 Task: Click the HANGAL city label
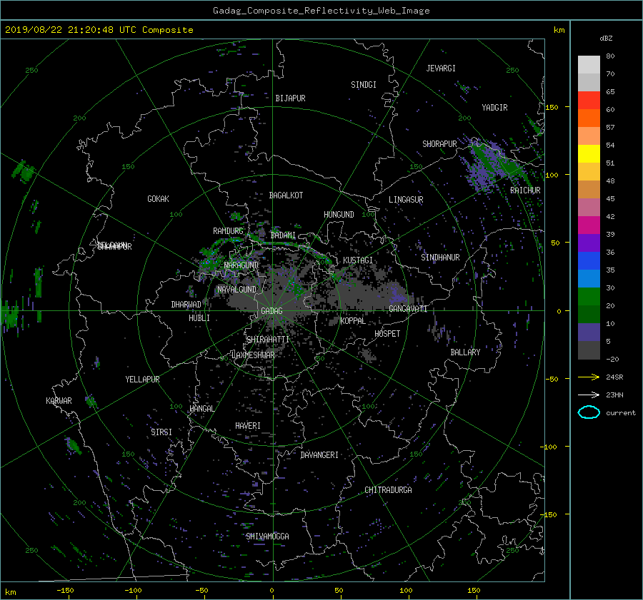pos(201,409)
